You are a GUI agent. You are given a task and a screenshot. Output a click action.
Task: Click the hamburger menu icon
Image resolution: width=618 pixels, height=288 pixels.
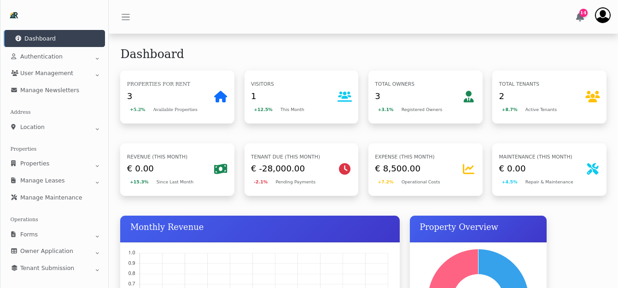pyautogui.click(x=126, y=17)
